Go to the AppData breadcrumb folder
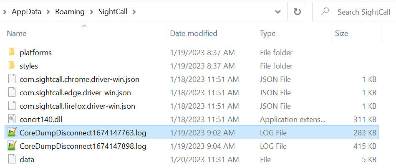The height and width of the screenshot is (168, 396). tap(26, 12)
